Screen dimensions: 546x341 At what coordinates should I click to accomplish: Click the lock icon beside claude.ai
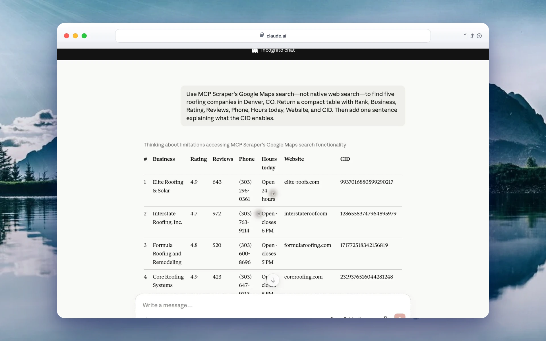point(262,35)
